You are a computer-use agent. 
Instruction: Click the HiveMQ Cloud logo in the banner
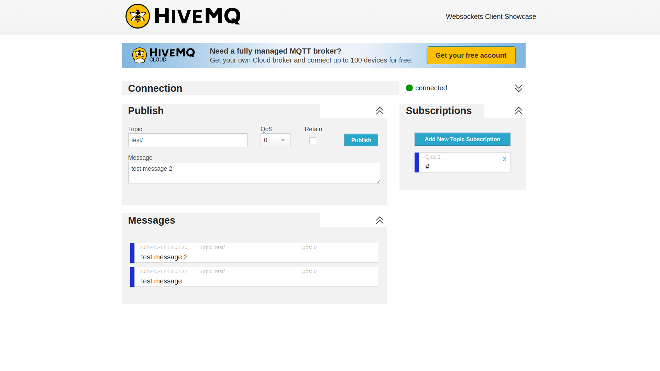(x=139, y=55)
